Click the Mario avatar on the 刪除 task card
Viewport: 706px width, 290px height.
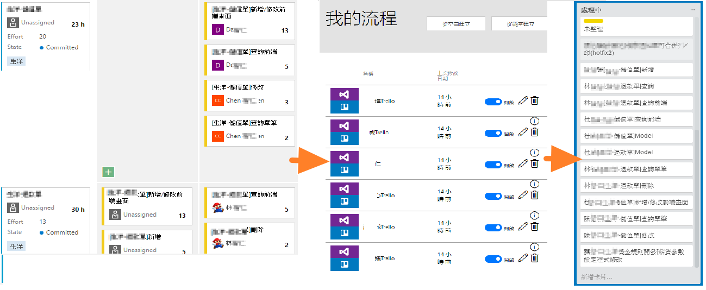click(x=218, y=243)
